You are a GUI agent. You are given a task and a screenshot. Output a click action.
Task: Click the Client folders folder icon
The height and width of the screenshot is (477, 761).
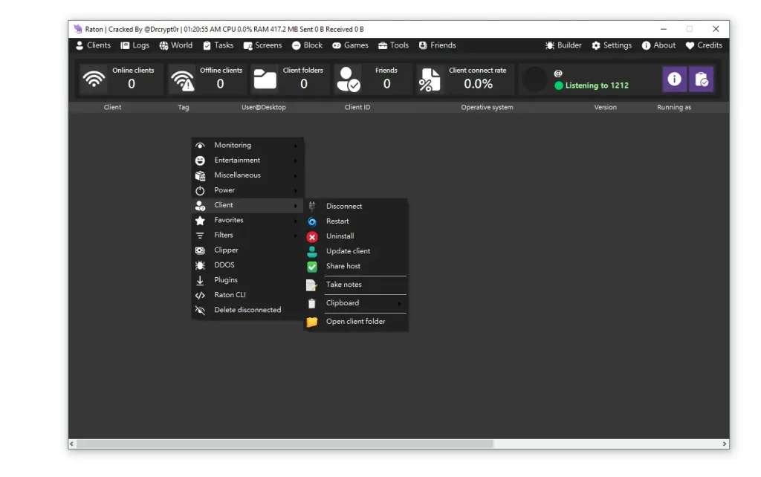(265, 78)
